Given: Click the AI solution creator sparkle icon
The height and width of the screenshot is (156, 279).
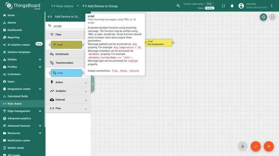Looking at the screenshot, I should coord(5,45).
